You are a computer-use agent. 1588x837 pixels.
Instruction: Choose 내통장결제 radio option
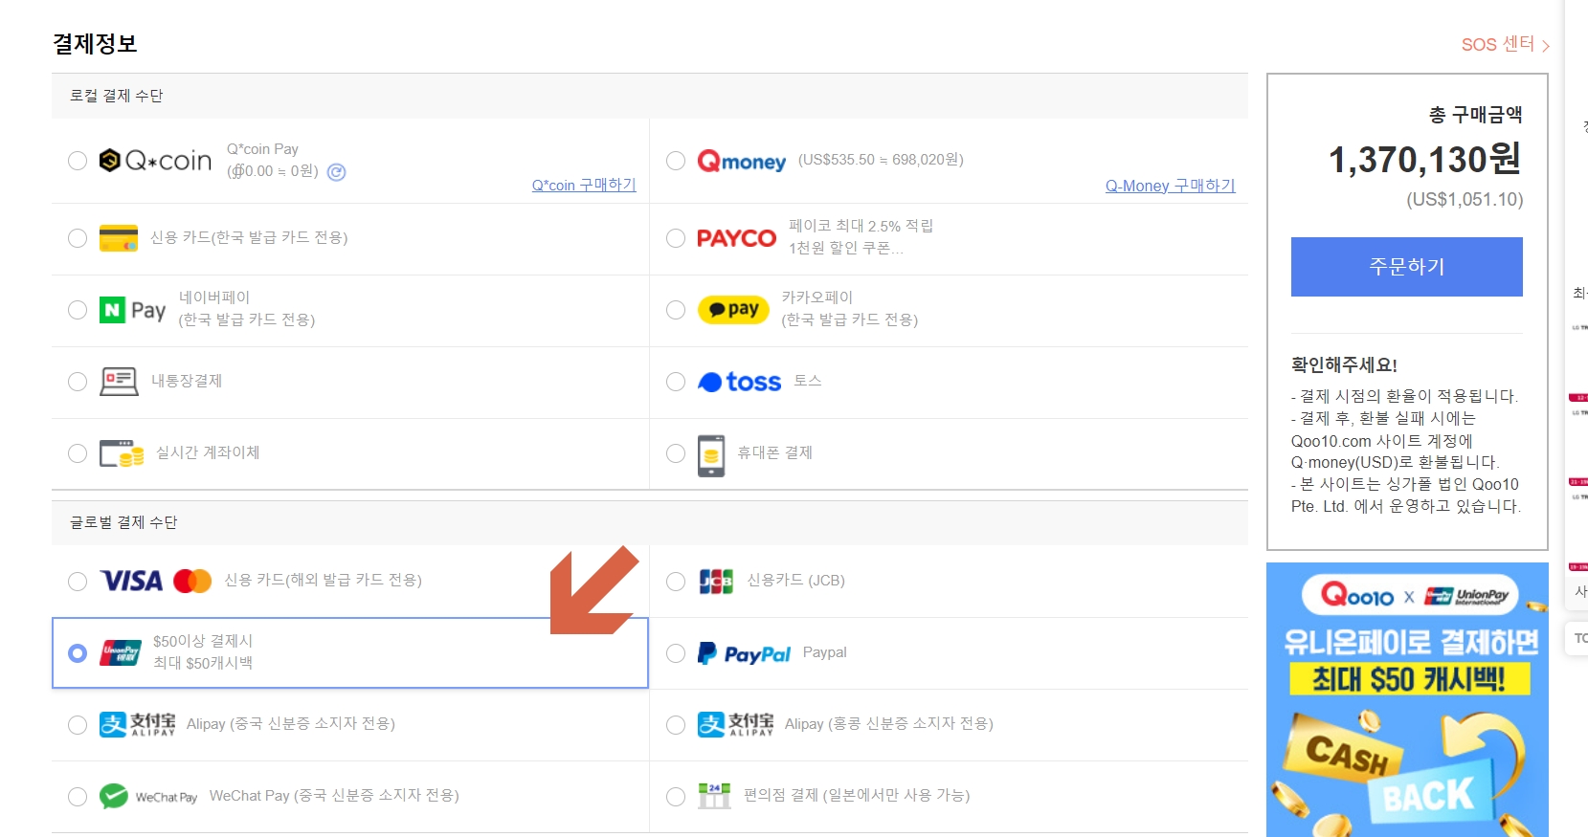click(78, 382)
